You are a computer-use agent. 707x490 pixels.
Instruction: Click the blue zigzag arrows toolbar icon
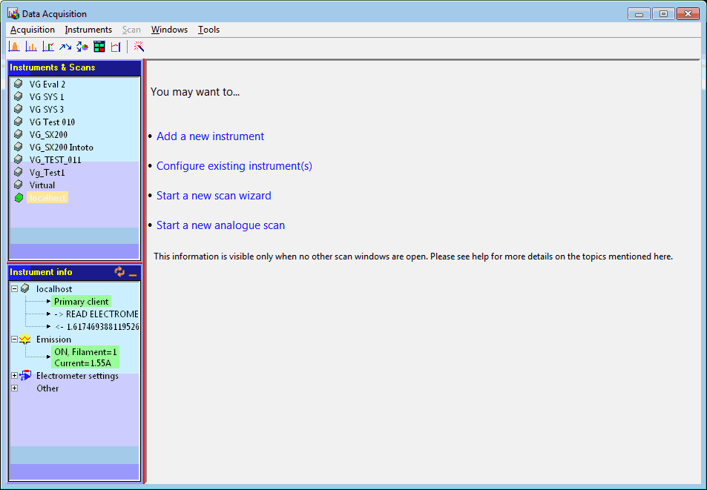[65, 47]
